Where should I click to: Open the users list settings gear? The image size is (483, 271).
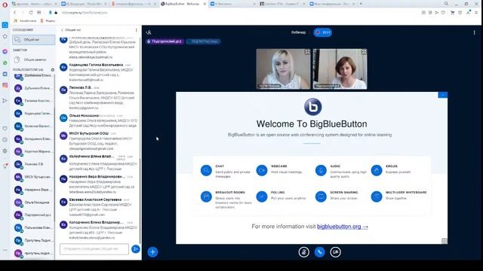coord(53,70)
